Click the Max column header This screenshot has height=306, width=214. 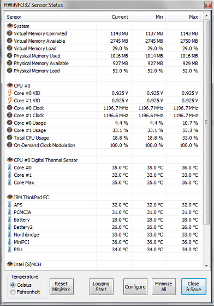pyautogui.click(x=183, y=17)
